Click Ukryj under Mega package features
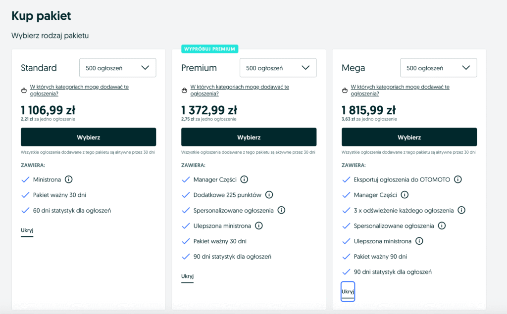The image size is (507, 314). click(348, 292)
